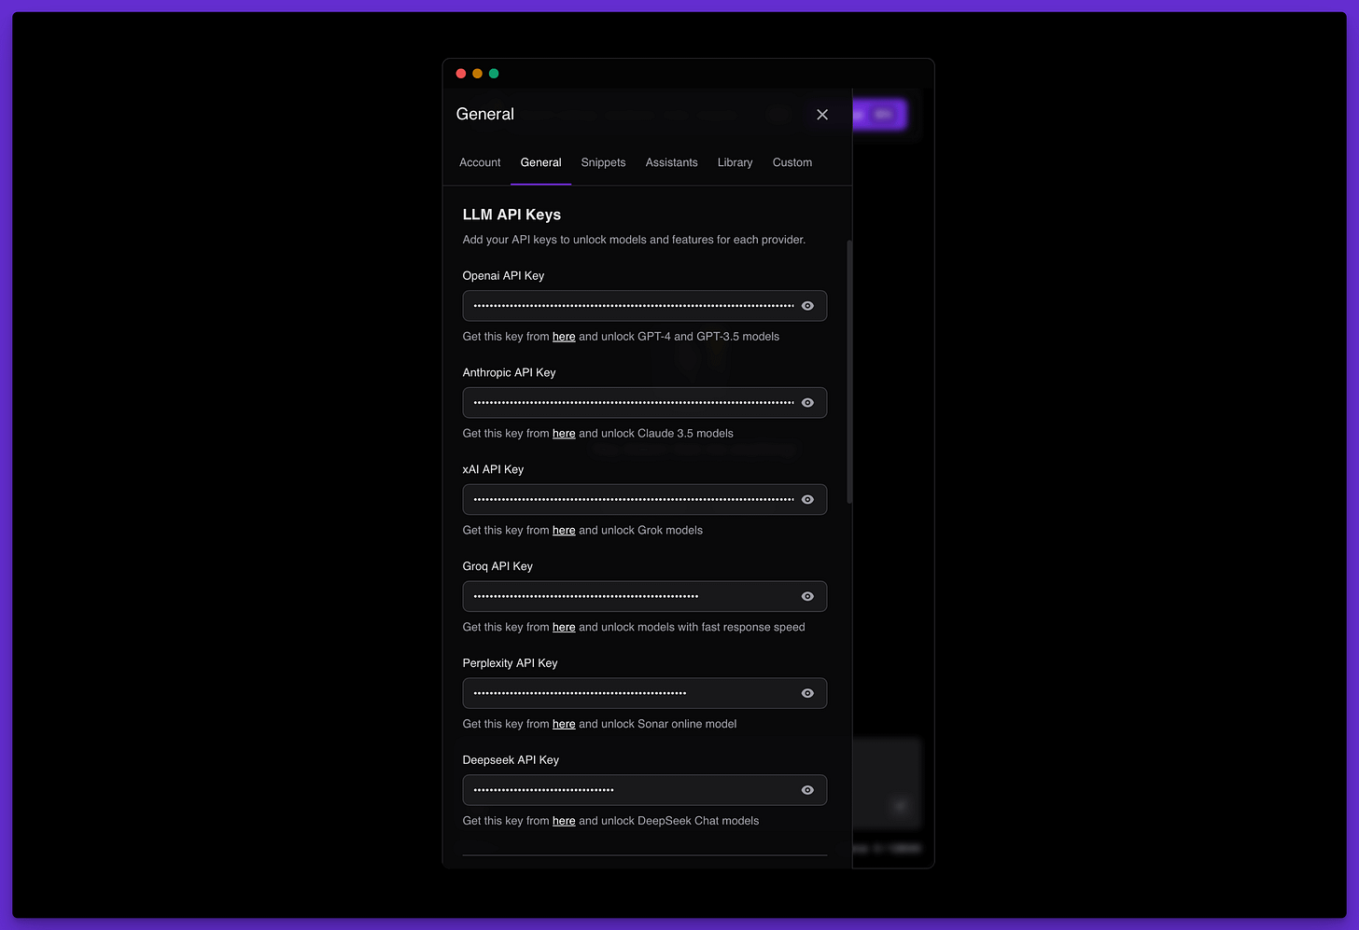The height and width of the screenshot is (930, 1359).
Task: Follow 'here' link for Sonar online model
Action: pos(564,724)
